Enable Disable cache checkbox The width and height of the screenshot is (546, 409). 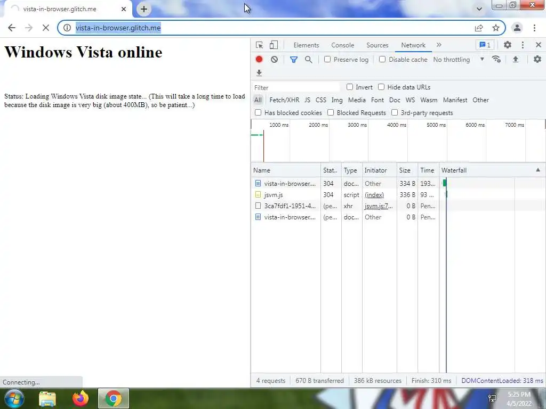[x=382, y=59]
